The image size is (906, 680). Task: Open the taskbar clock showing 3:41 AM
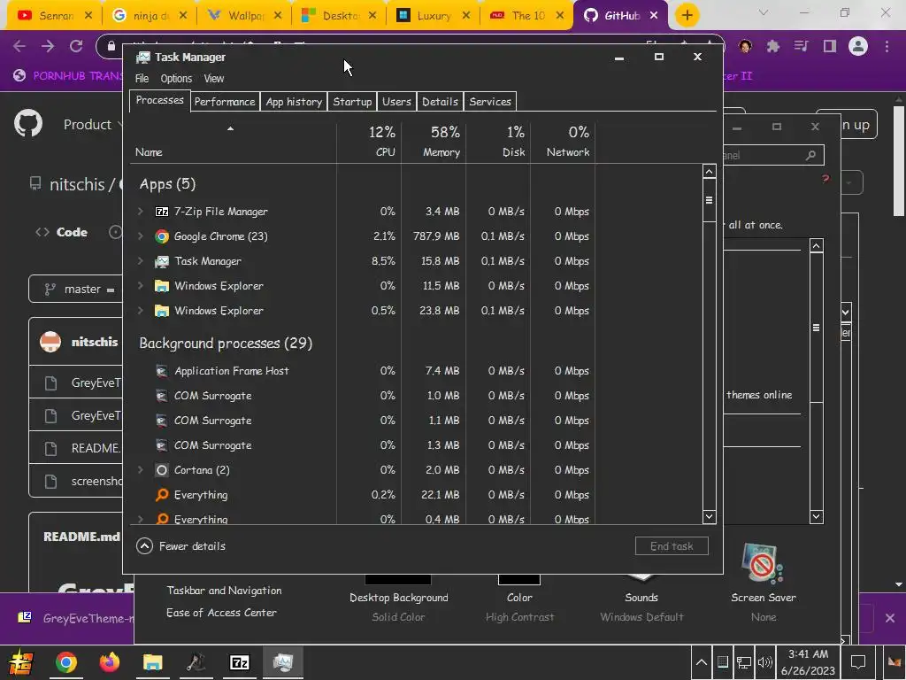pos(808,662)
